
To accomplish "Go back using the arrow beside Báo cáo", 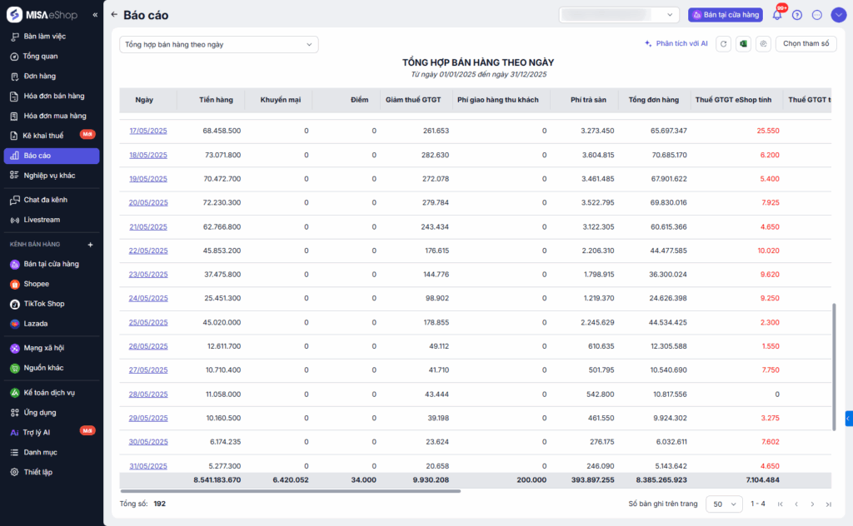I will click(114, 15).
